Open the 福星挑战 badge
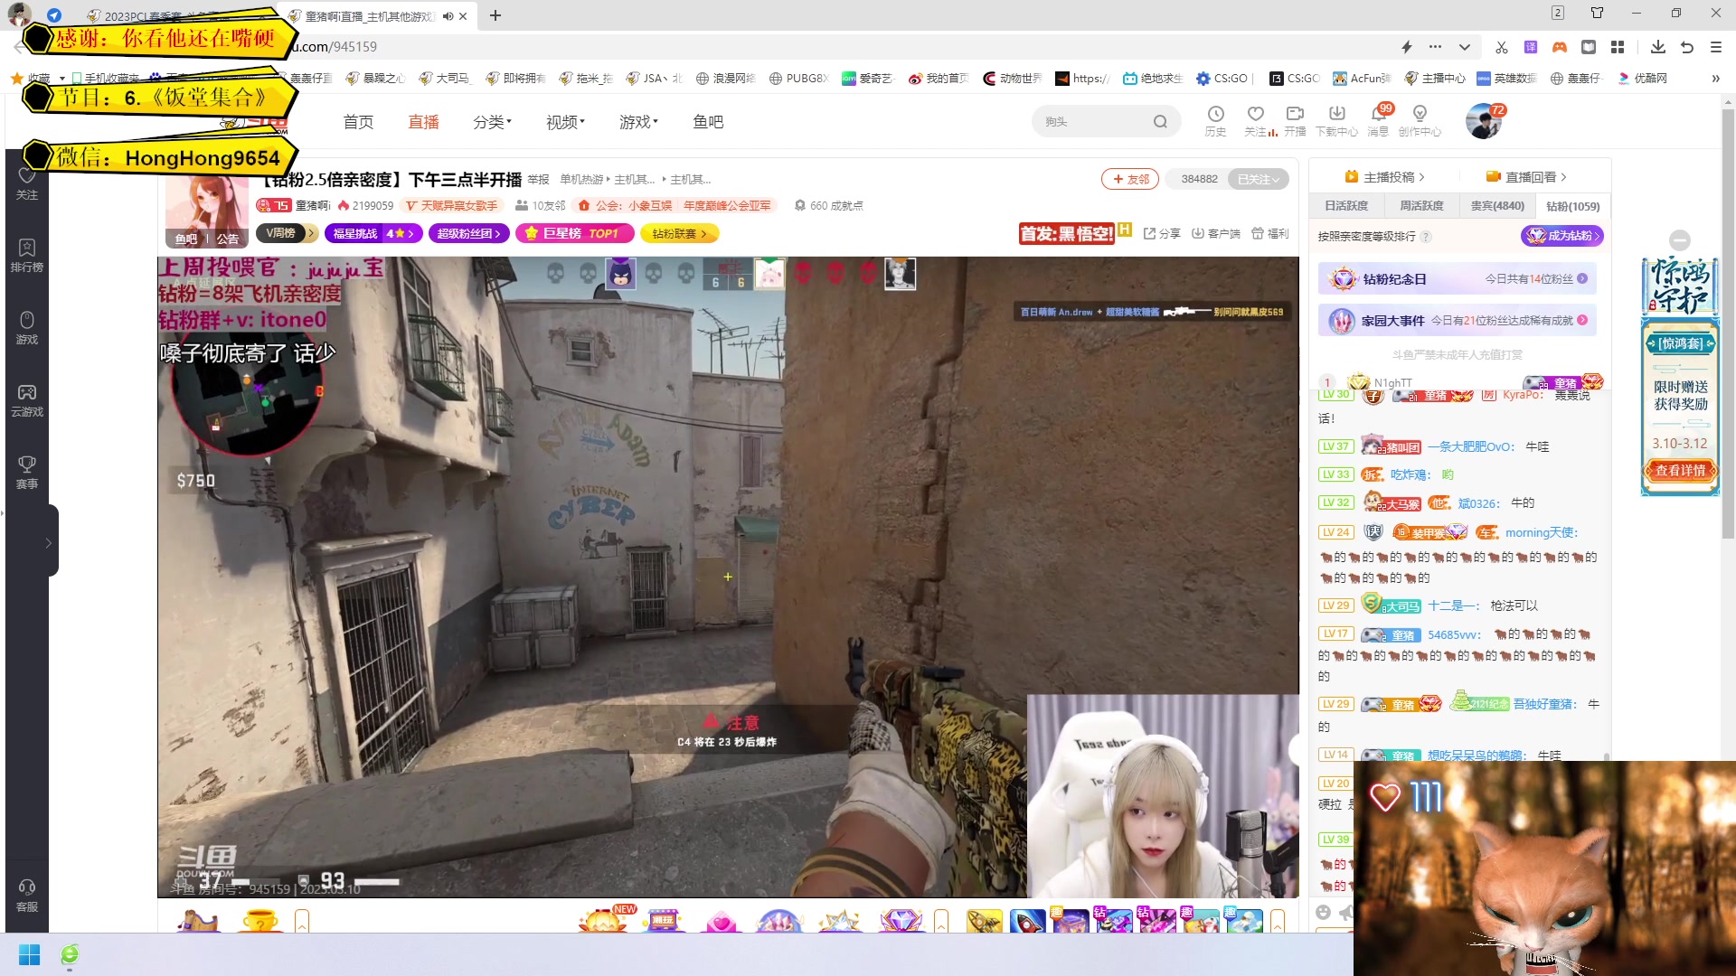The image size is (1736, 976). pyautogui.click(x=373, y=233)
